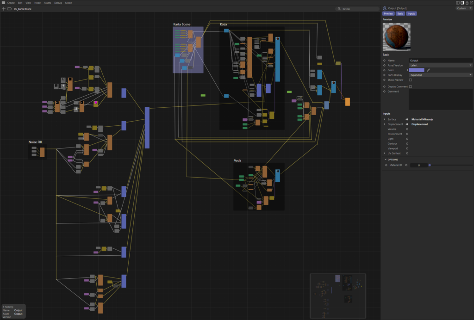
Task: Expand the UV Context input
Action: click(384, 153)
